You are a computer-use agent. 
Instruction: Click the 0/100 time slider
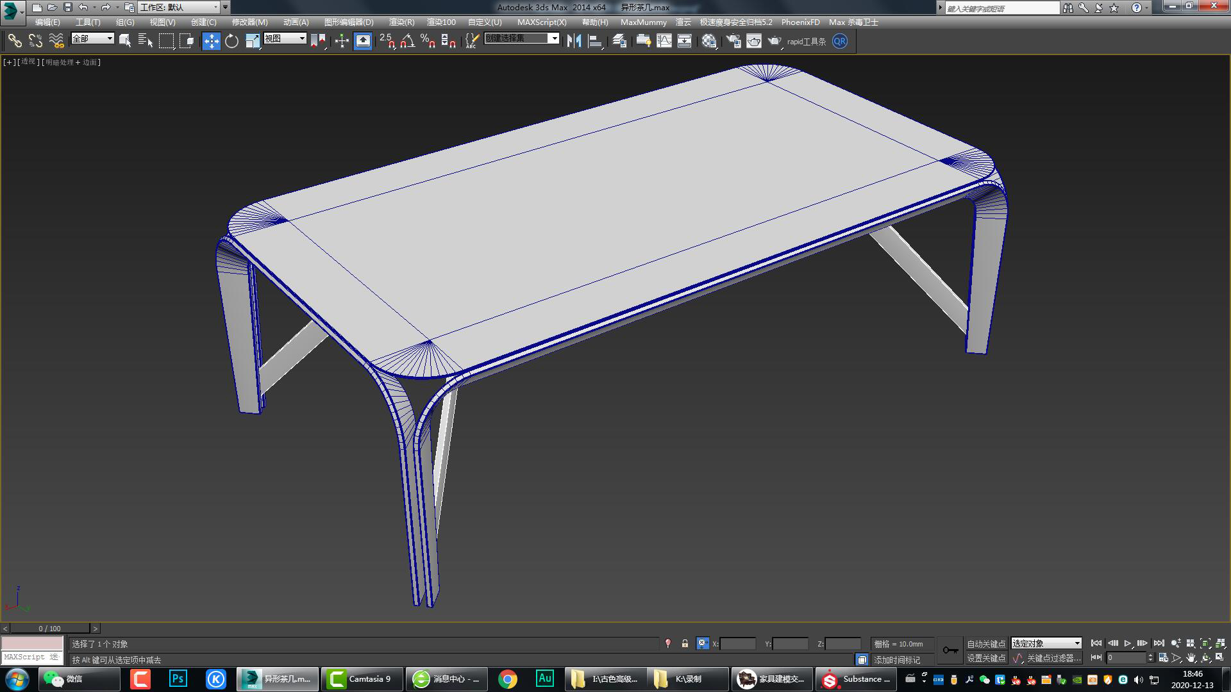(x=50, y=629)
